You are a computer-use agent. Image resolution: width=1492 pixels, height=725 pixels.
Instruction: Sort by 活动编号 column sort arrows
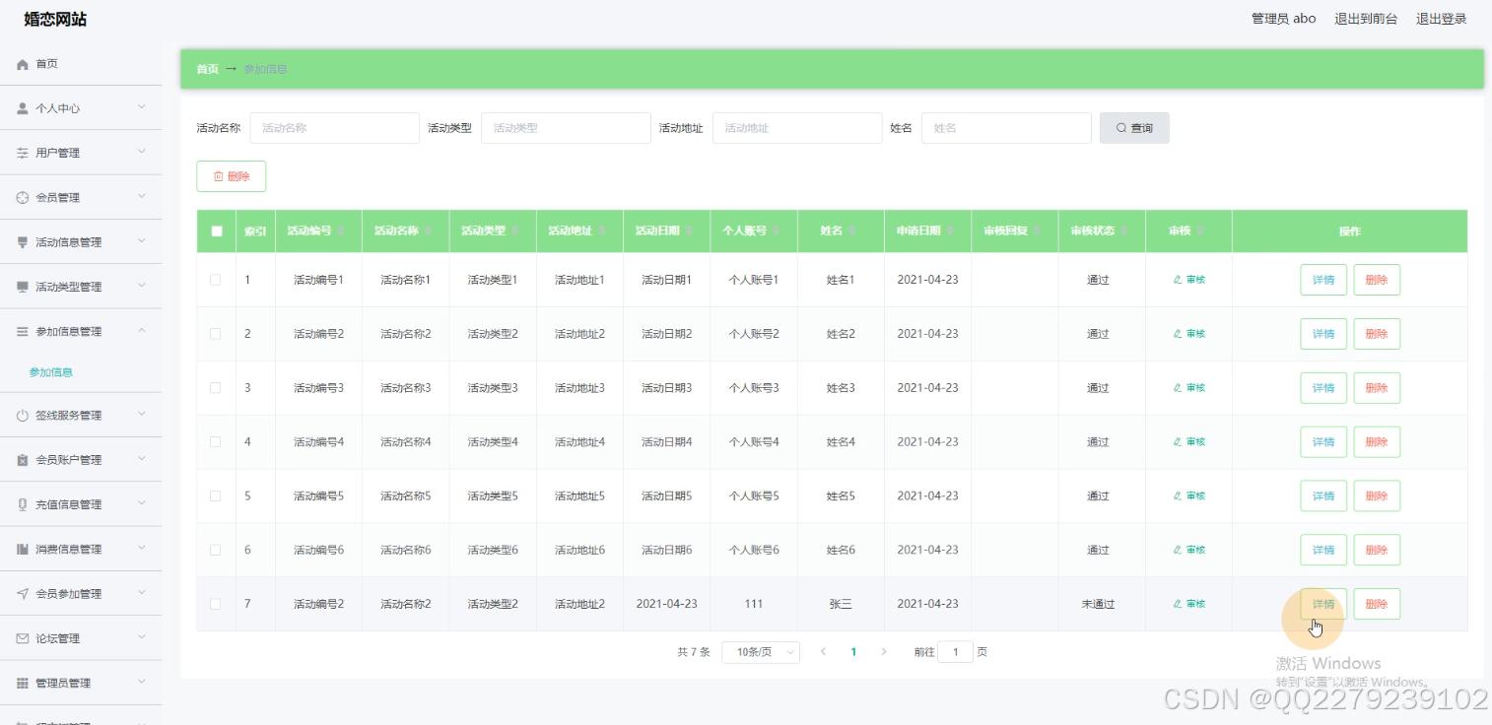[341, 231]
